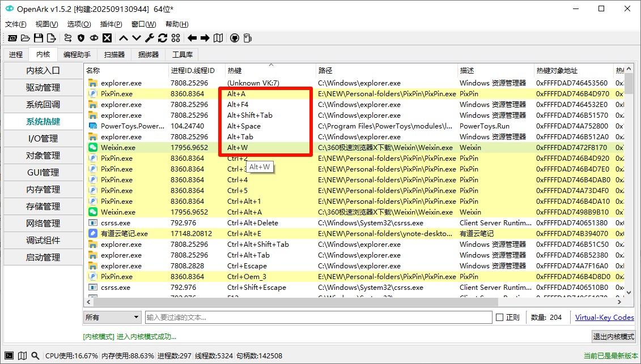This screenshot has height=364, width=641.
Task: Click the map icon in status bar
Action: pyautogui.click(x=23, y=356)
